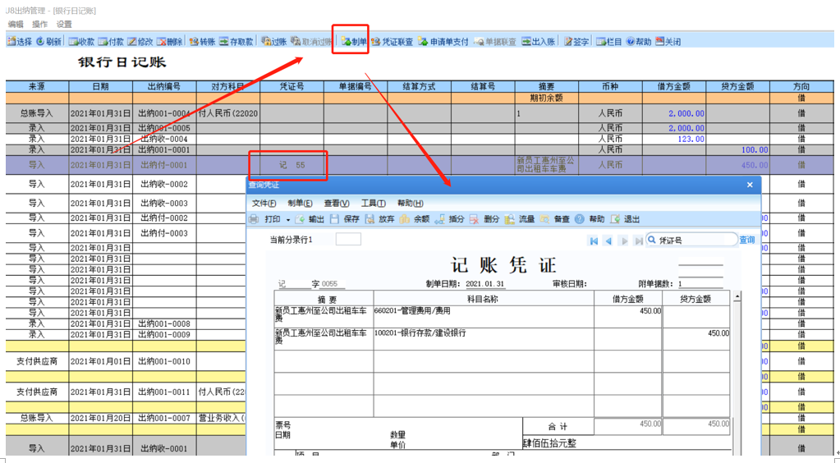Viewport: 840px width, 463px height.
Task: Click the 取消过账 unpost toolbar button
Action: [311, 41]
